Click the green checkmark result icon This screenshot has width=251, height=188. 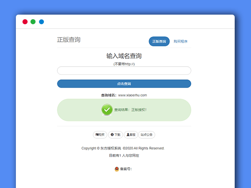(107, 109)
